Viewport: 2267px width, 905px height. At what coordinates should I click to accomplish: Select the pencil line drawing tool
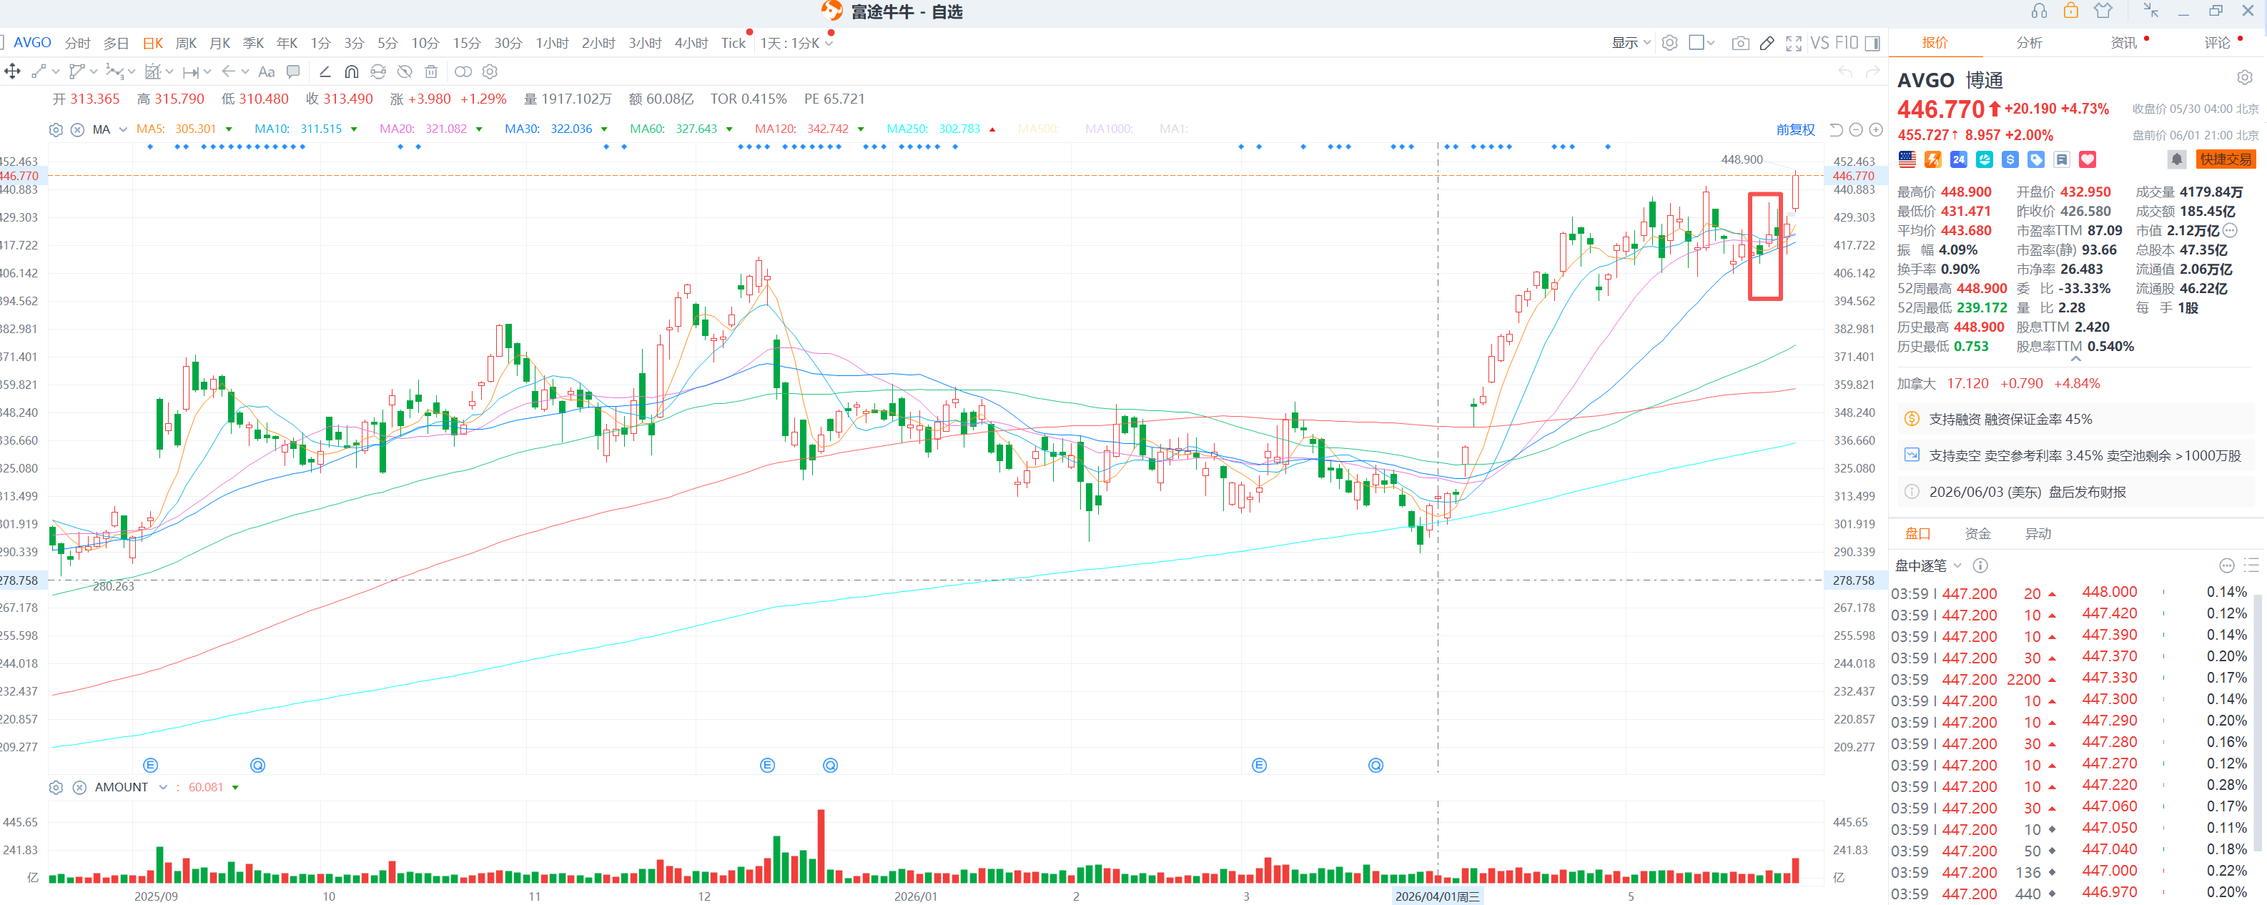point(325,71)
